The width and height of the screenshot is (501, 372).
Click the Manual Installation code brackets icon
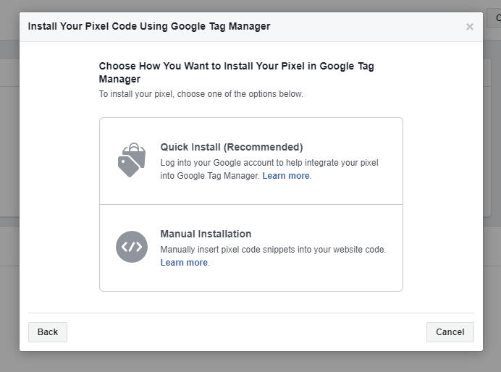click(132, 247)
